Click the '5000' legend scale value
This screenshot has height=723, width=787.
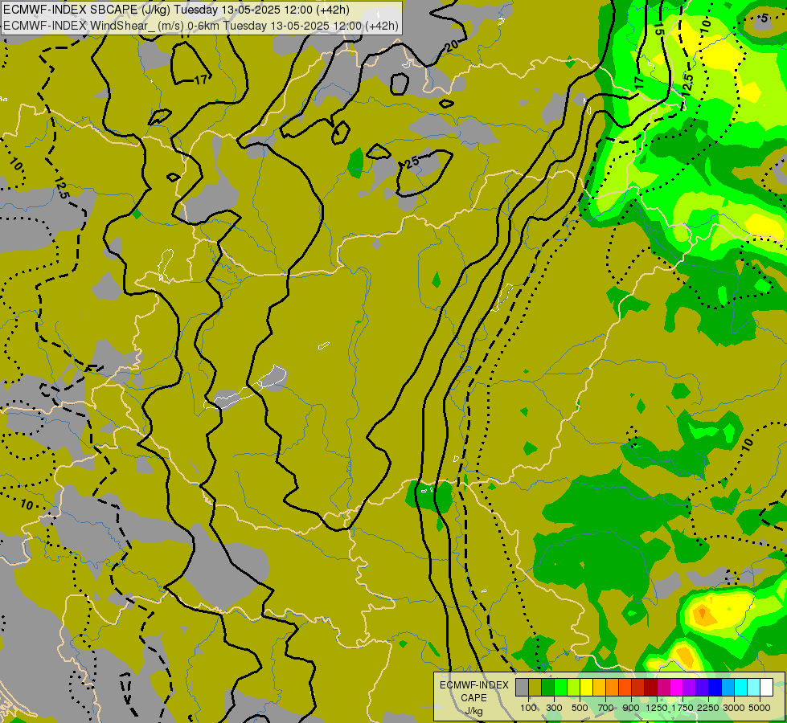(x=760, y=708)
